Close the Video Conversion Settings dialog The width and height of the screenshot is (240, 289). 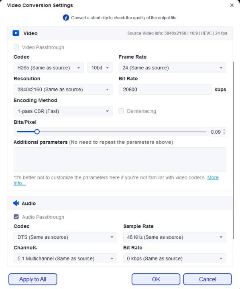point(232,5)
